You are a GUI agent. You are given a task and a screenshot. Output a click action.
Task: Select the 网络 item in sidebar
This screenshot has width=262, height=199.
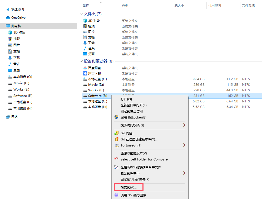[14, 116]
